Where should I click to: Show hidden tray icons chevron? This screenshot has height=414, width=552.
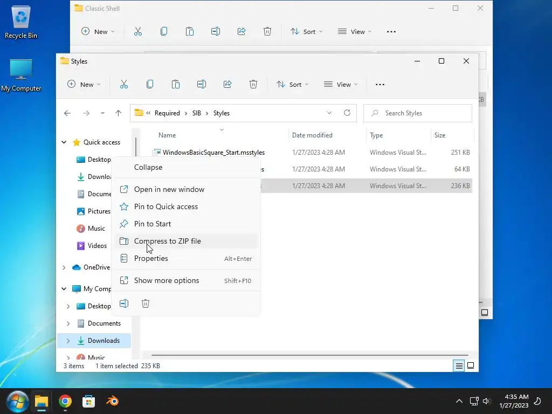[459, 401]
